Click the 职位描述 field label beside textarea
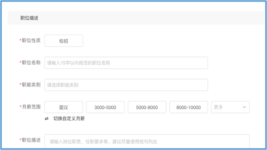 click(x=31, y=140)
